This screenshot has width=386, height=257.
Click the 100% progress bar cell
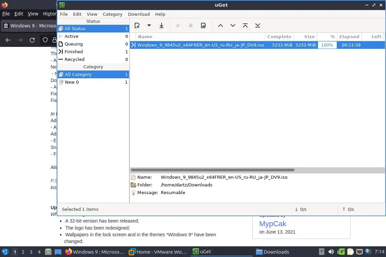click(327, 45)
